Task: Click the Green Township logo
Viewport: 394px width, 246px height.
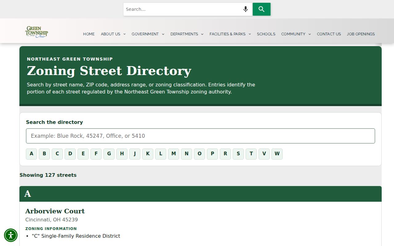Action: (x=37, y=32)
